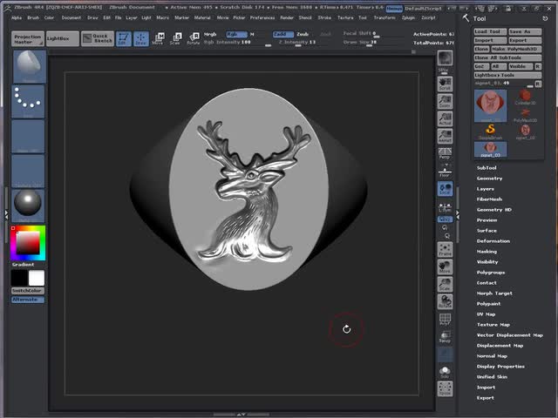The width and height of the screenshot is (558, 418).
Task: Select the signet_03 tool thumbnail
Action: (x=491, y=149)
